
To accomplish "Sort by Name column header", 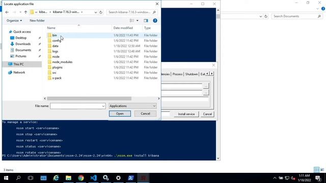I will tap(51, 28).
